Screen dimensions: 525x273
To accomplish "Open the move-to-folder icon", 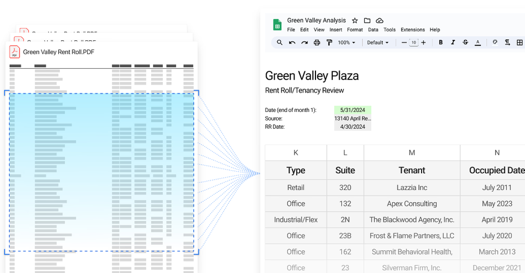I will click(x=367, y=20).
